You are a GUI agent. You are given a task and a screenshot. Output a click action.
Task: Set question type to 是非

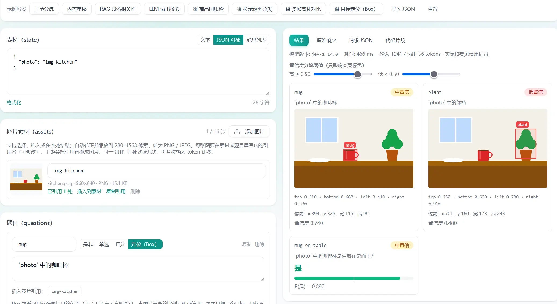coord(88,244)
